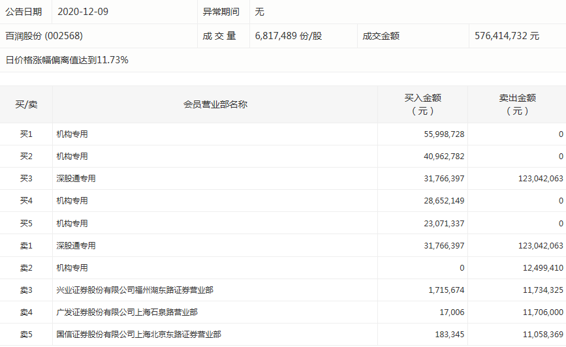Click the 买入金额 column header
Image resolution: width=566 pixels, height=347 pixels.
point(422,104)
